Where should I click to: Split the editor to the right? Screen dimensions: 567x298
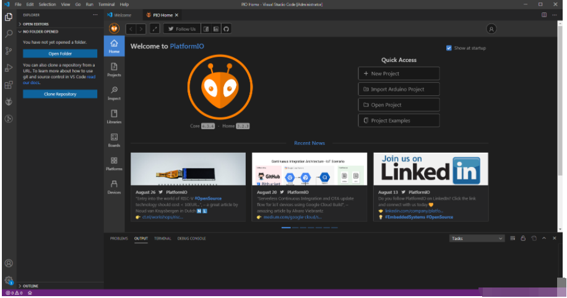pyautogui.click(x=544, y=15)
